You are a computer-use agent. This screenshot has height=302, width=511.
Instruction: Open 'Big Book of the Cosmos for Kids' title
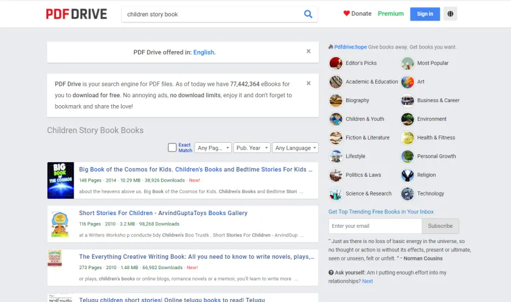(x=195, y=169)
